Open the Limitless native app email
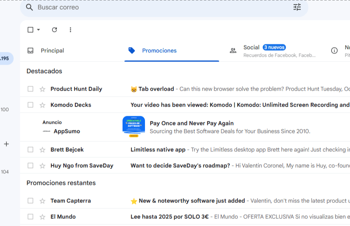This screenshot has width=350, height=226. tap(158, 150)
